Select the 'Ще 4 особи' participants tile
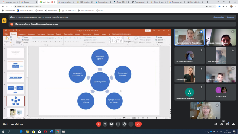The image size is (238, 134). point(221,92)
